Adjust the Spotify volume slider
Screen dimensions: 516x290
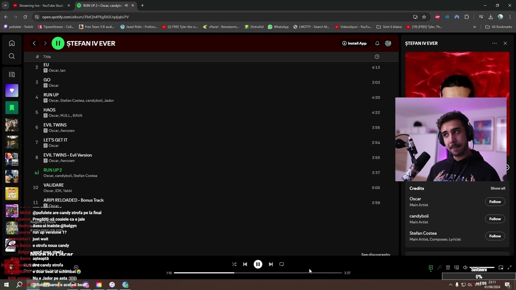click(x=482, y=267)
